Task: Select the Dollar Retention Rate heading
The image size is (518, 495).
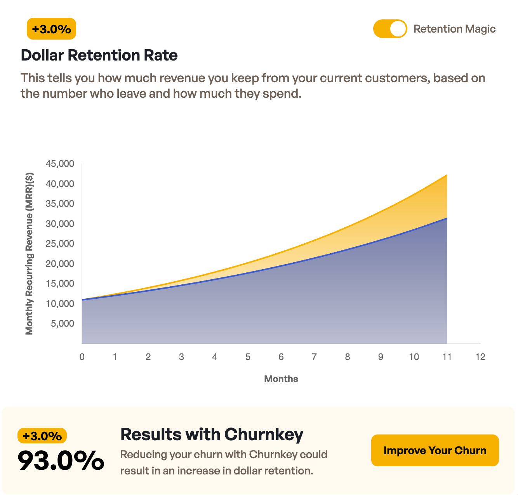Action: pyautogui.click(x=99, y=55)
